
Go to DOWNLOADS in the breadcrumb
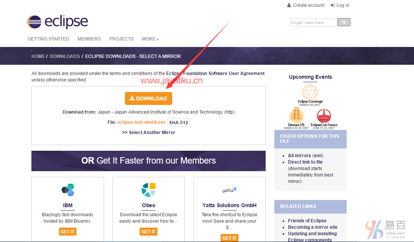click(65, 56)
